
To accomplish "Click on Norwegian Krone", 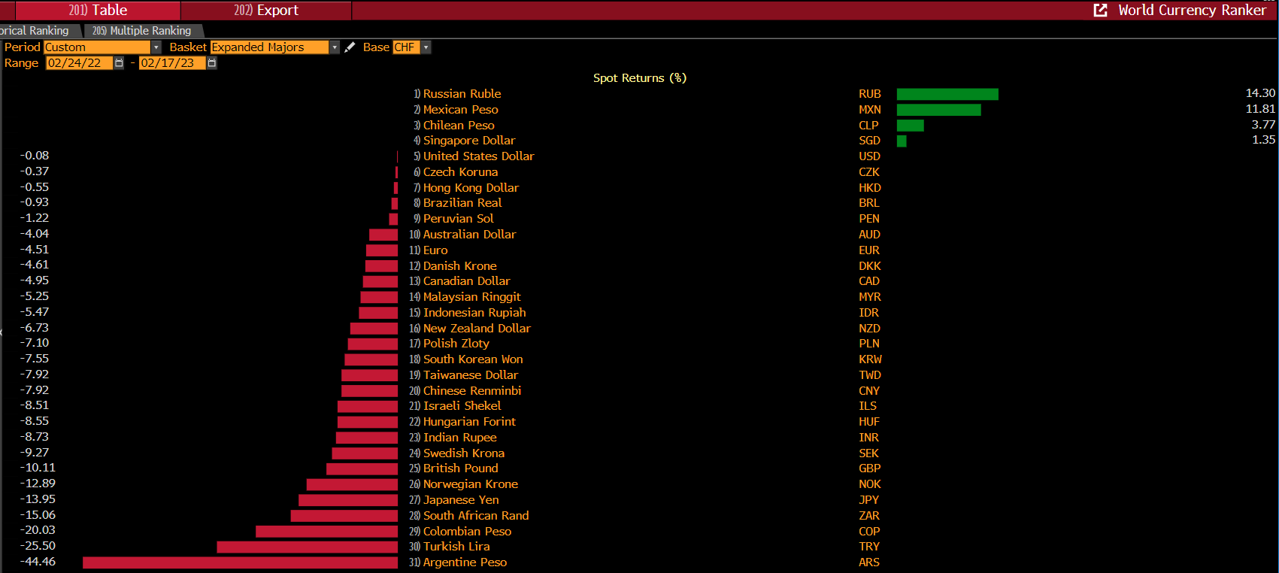I will point(470,484).
